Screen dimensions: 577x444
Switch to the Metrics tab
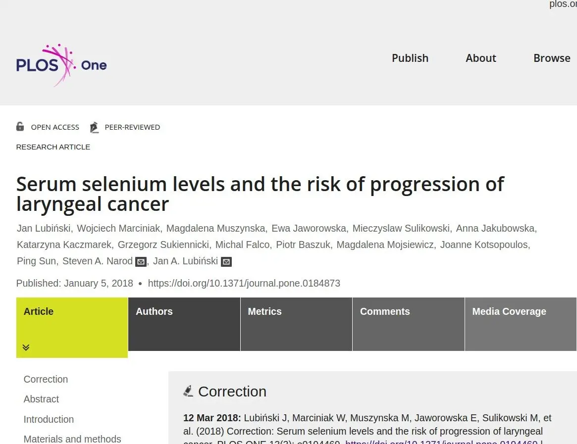296,324
